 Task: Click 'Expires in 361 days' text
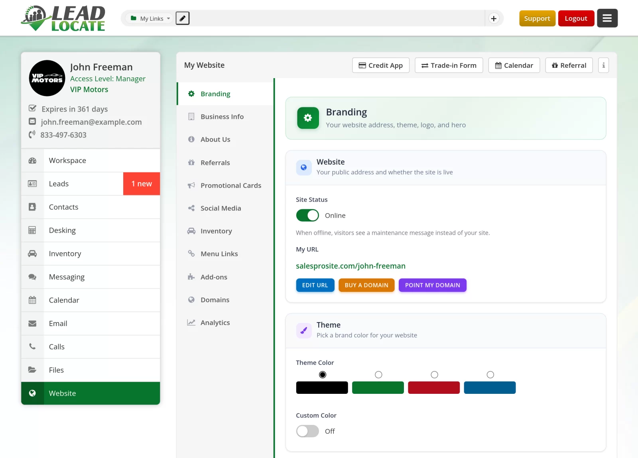(75, 109)
